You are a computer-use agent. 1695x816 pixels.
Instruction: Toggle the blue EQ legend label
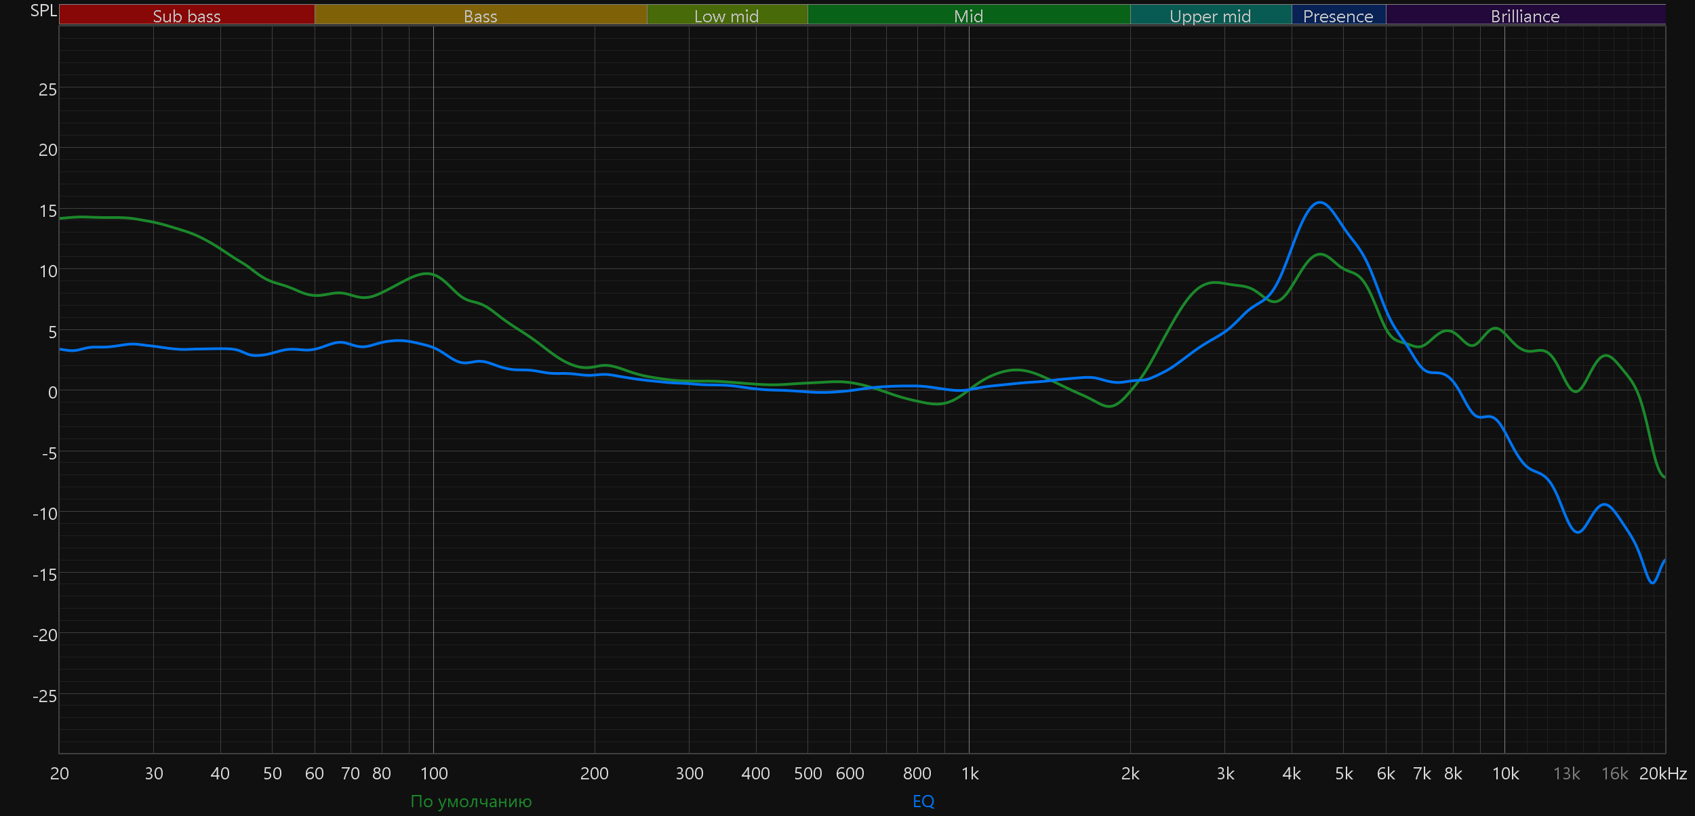(923, 801)
